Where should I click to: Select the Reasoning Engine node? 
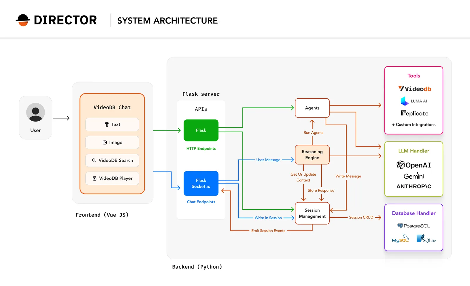click(312, 155)
